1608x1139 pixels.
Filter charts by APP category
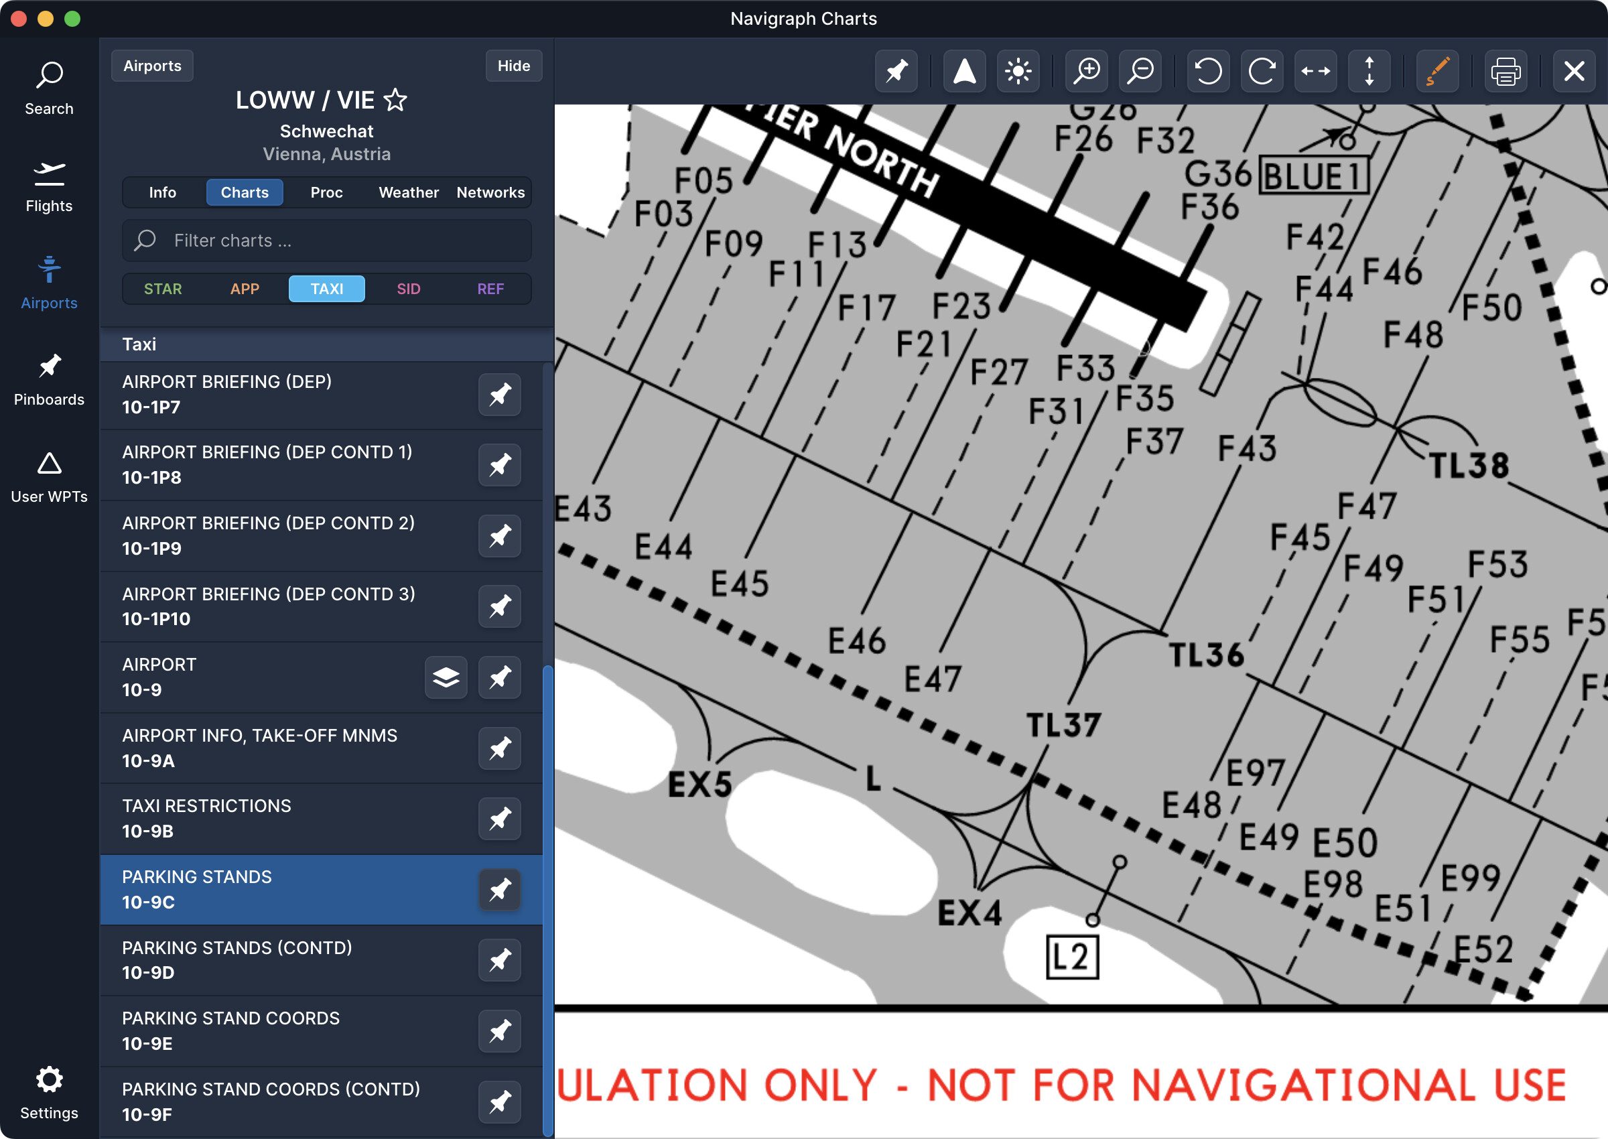coord(245,289)
